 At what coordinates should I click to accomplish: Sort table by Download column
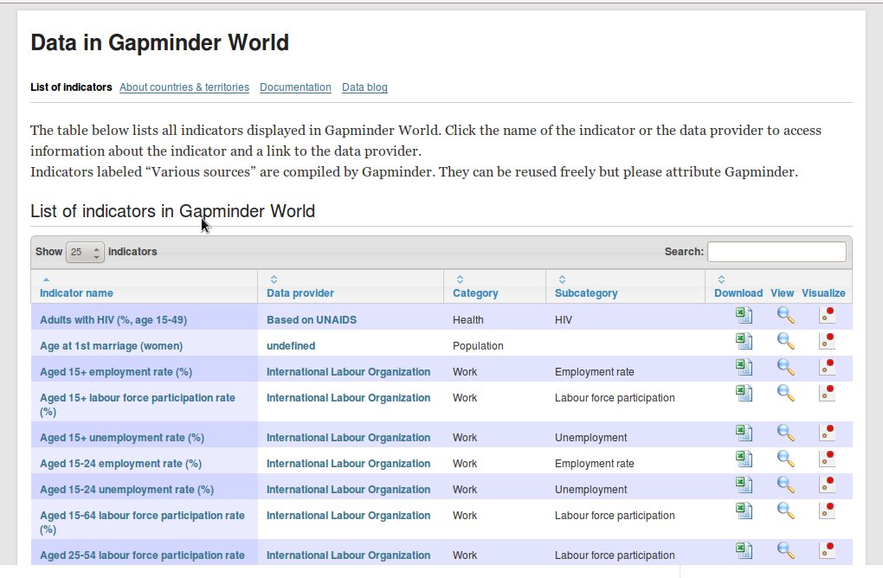click(738, 292)
